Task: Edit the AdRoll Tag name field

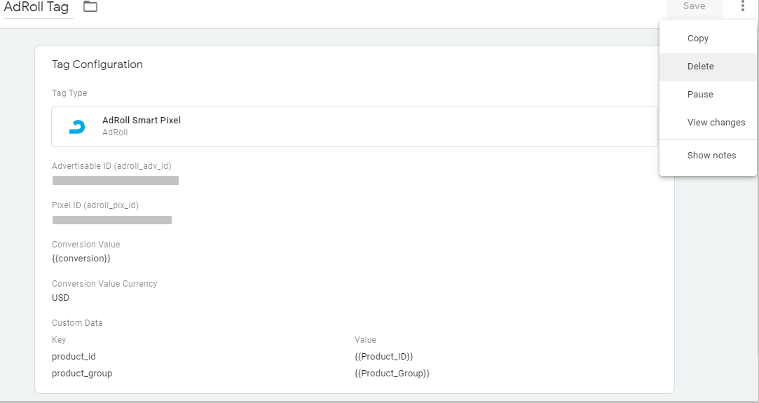Action: coord(36,8)
